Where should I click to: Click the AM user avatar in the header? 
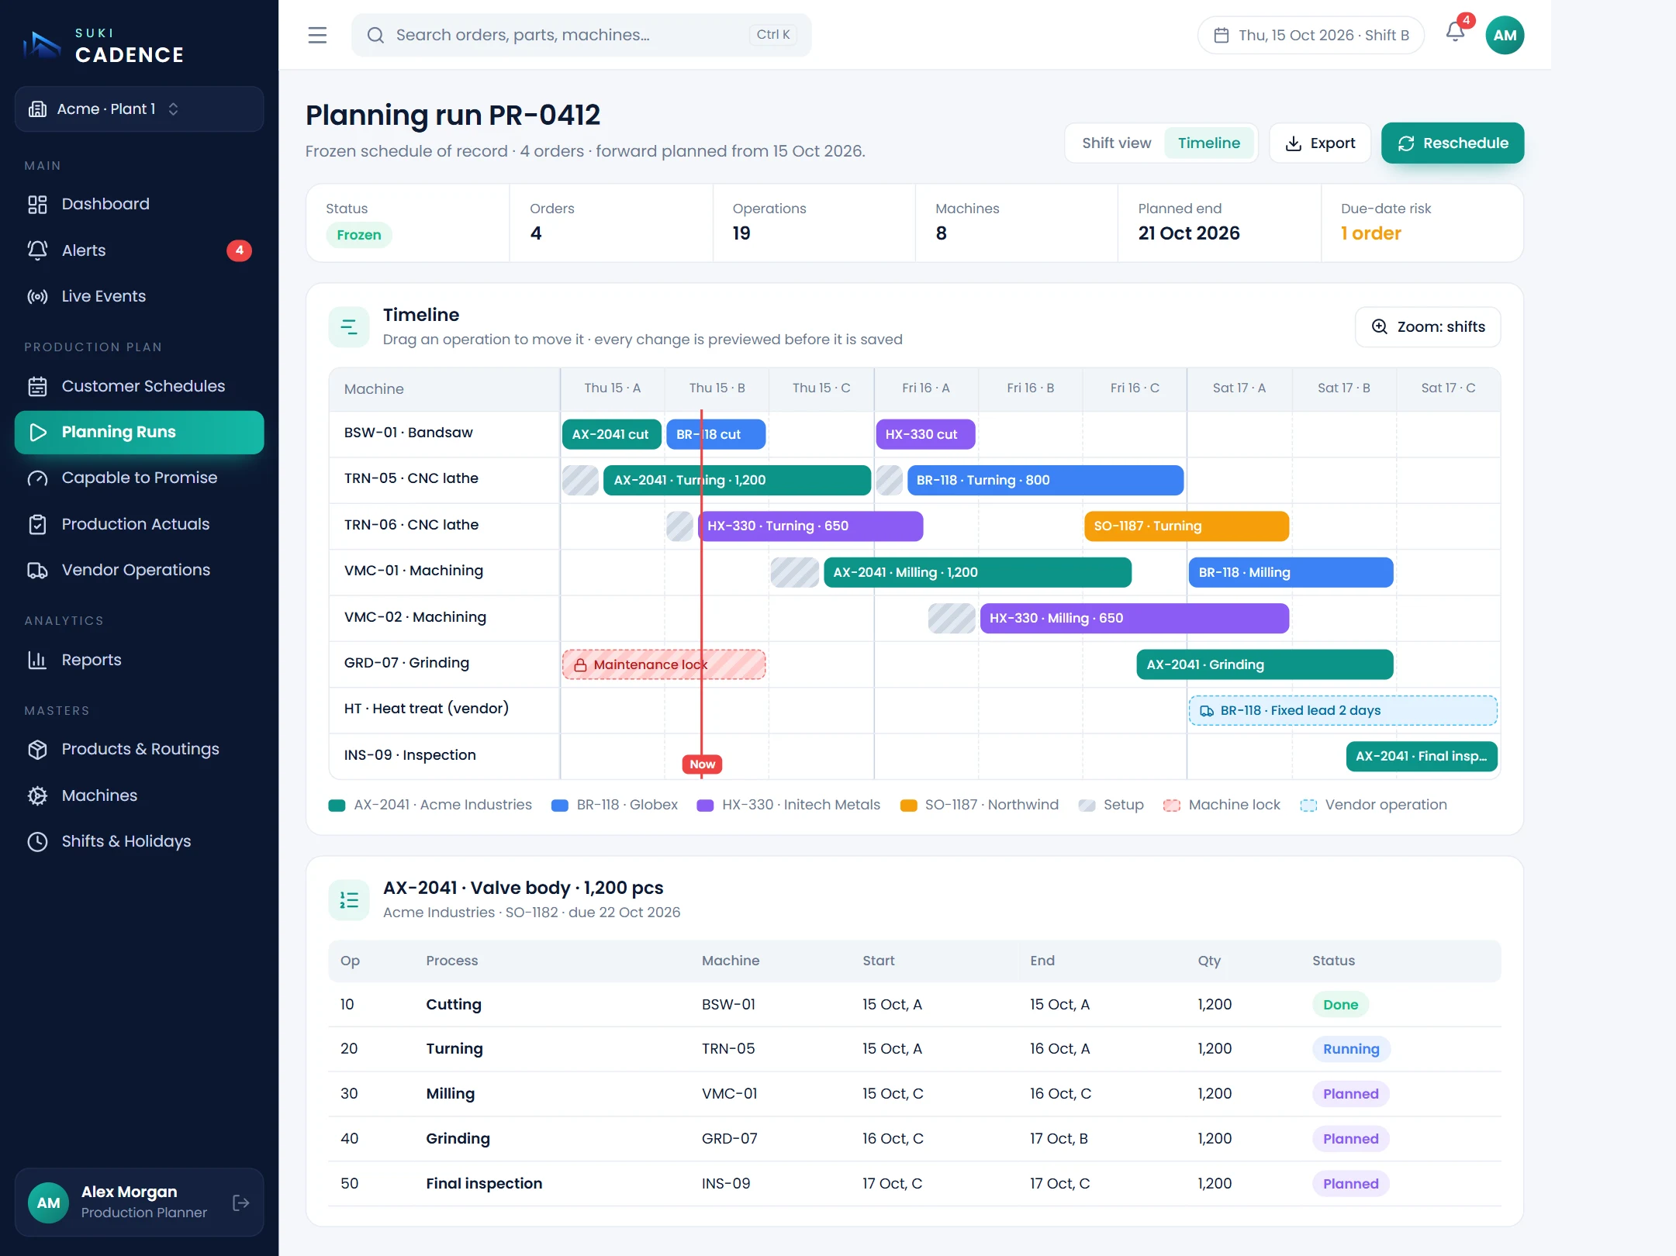click(1505, 35)
